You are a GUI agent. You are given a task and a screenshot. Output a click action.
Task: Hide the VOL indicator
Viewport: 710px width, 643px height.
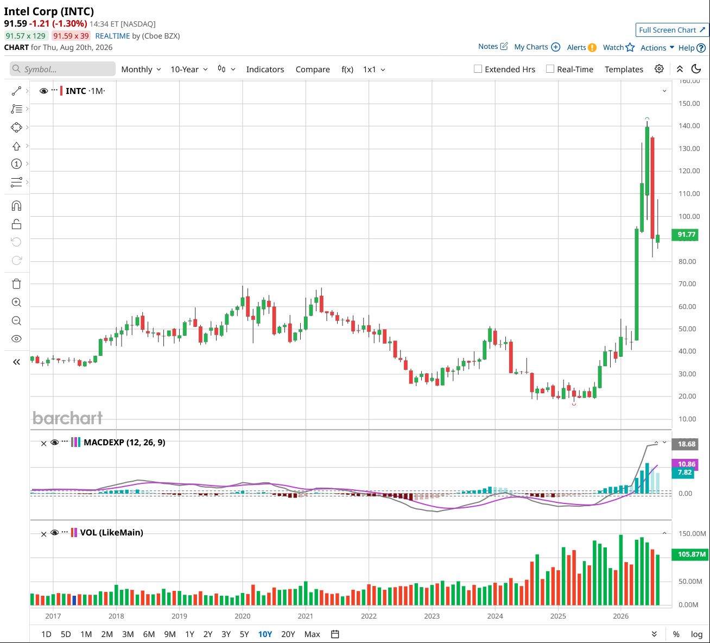[54, 533]
